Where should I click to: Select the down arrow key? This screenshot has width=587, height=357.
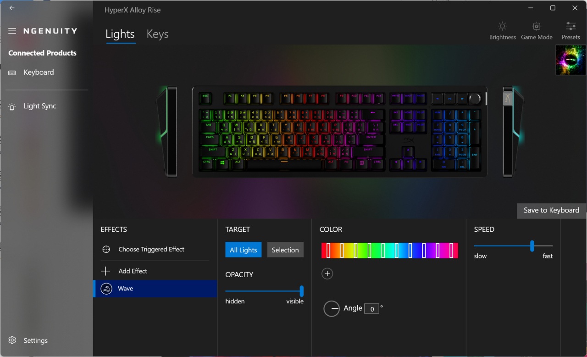click(x=408, y=164)
